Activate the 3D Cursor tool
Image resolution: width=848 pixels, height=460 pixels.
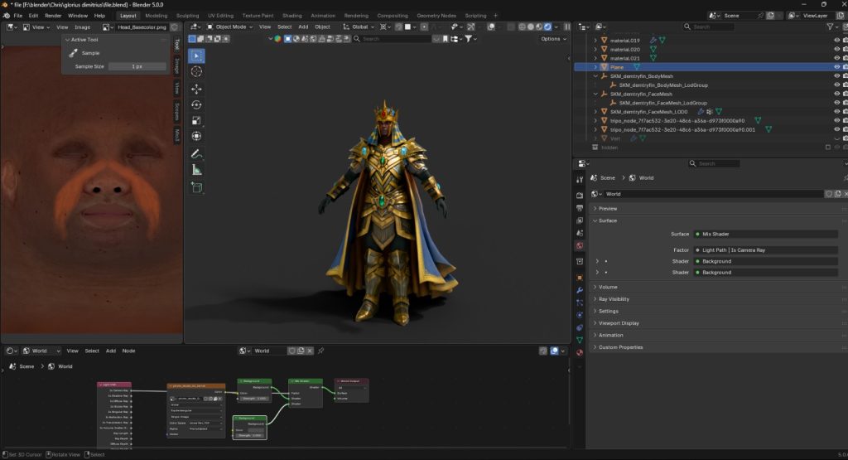pyautogui.click(x=196, y=71)
